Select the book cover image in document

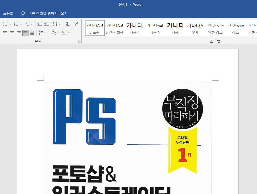[x=128, y=137]
